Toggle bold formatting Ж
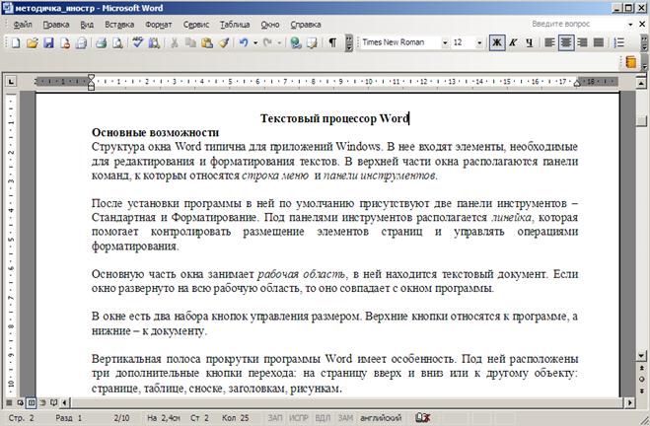Viewport: 650px width, 426px height. click(496, 42)
